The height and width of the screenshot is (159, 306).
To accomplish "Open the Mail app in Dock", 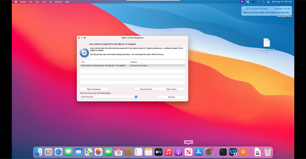I will tap(78, 152).
